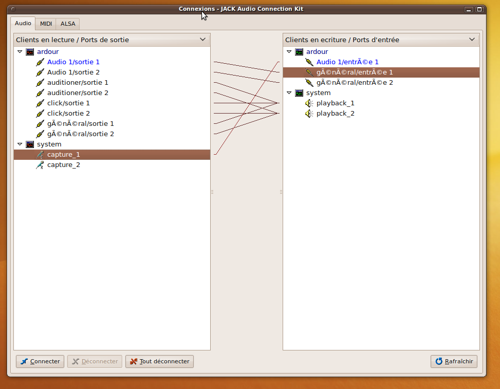Click plug icon beside Audio 1/sortie 2
Image resolution: width=500 pixels, height=389 pixels.
coord(40,72)
